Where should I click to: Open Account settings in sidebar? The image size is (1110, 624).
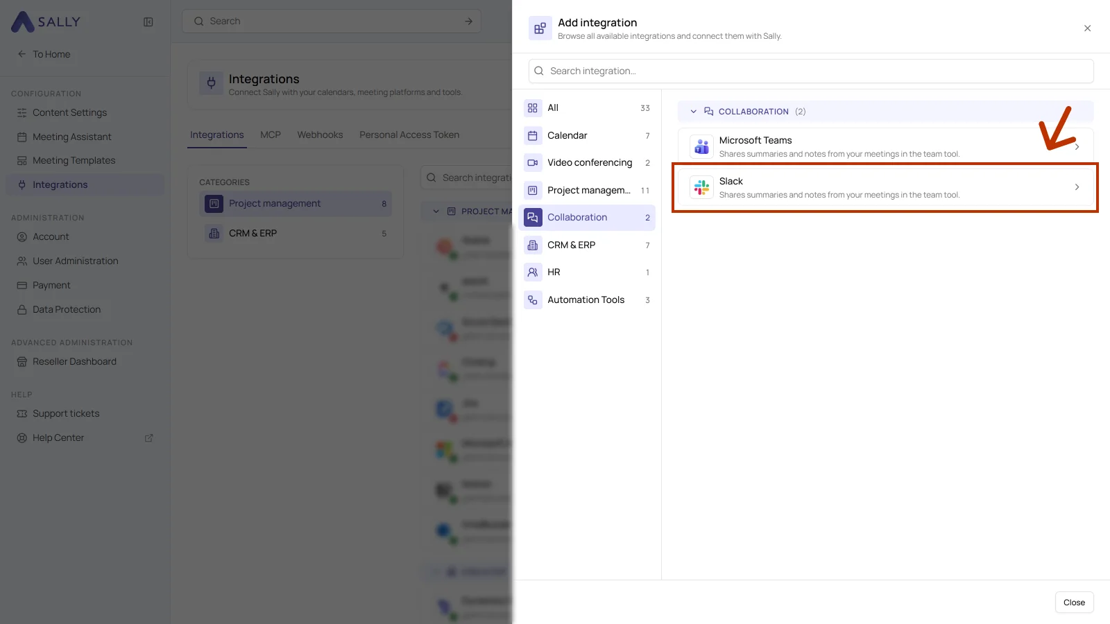point(85,236)
